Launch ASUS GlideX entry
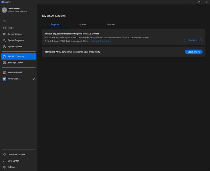Viewport: 210px width, 171px height. [x=19, y=79]
